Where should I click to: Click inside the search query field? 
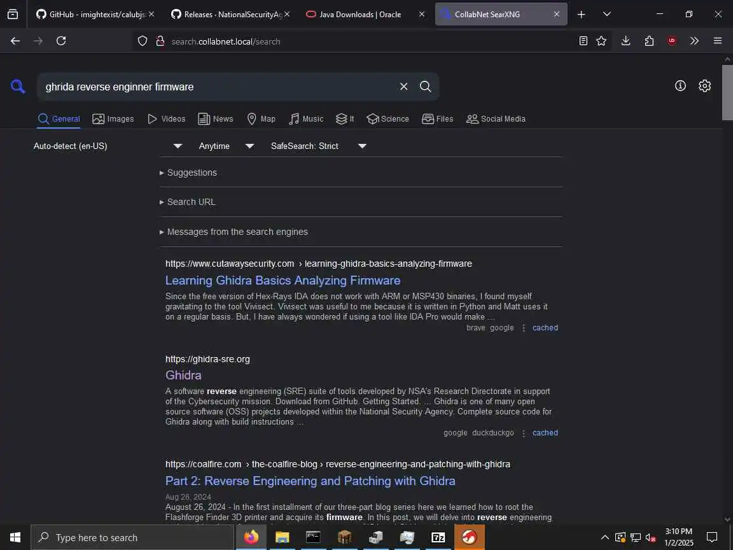tap(218, 87)
